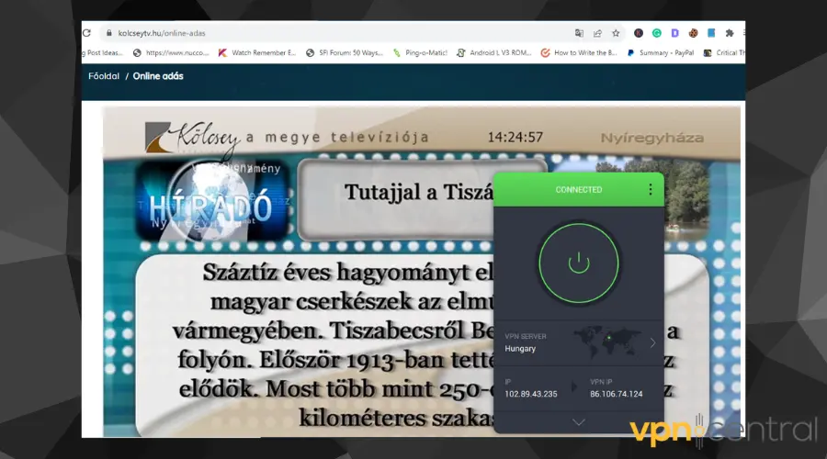This screenshot has width=827, height=459.
Task: Click the 'Száztíz éves hagyományt' news text
Action: (x=348, y=272)
